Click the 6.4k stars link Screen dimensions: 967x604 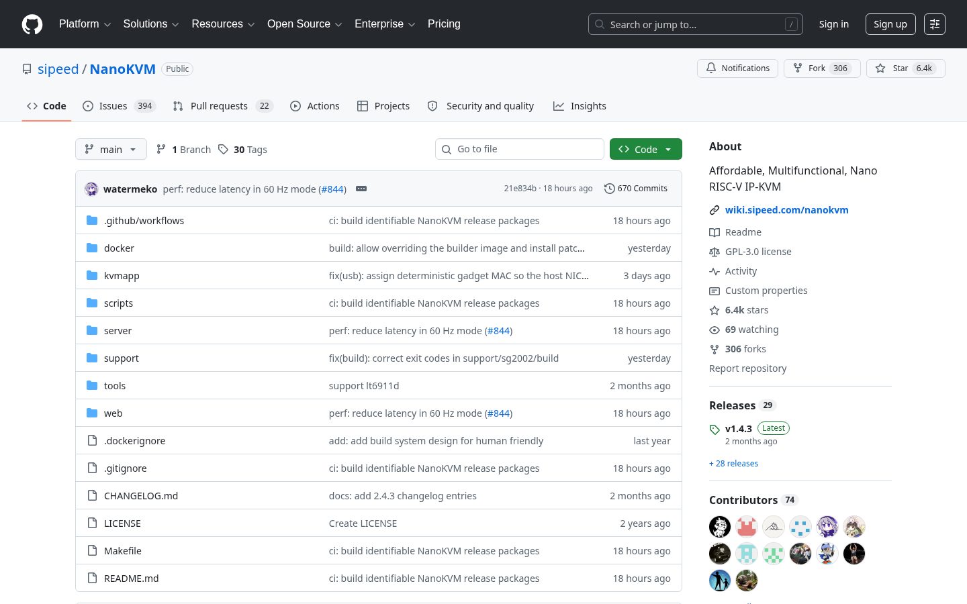click(739, 310)
